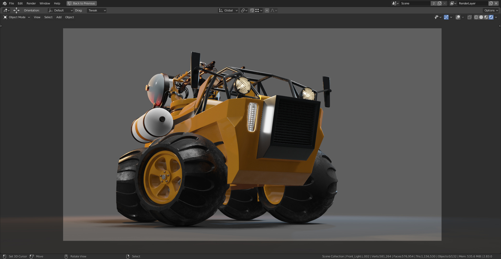Click the left round headlight on roll cage
This screenshot has height=259, width=501.
click(x=243, y=85)
